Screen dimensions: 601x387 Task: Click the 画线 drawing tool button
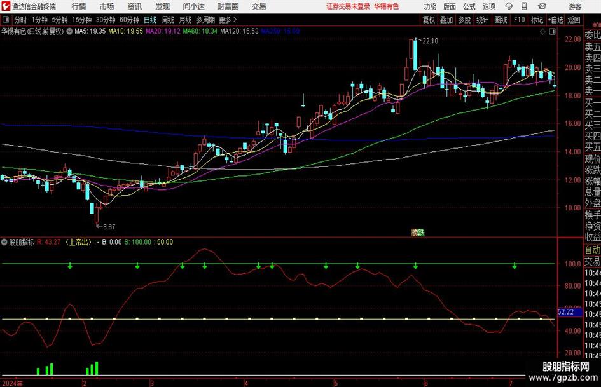501,20
